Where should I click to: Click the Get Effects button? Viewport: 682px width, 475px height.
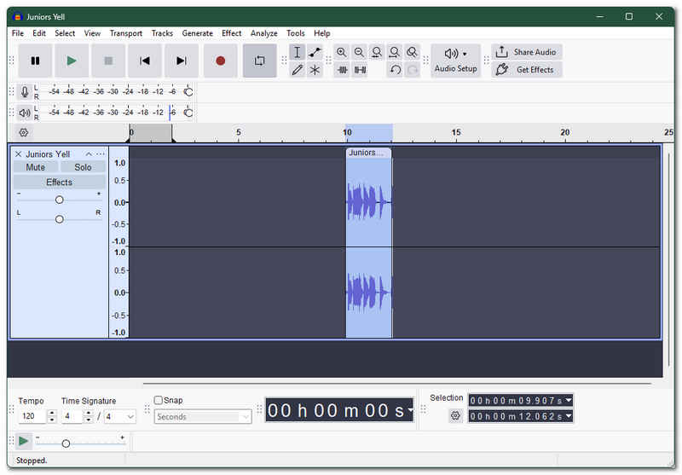pos(527,70)
